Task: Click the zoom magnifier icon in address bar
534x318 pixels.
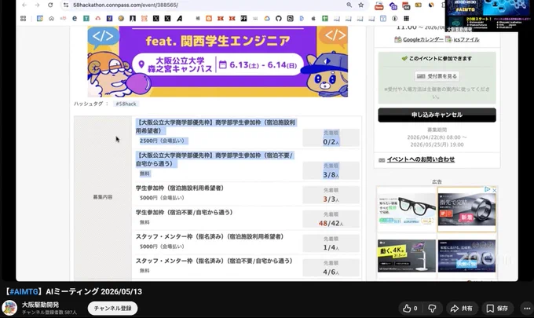Action: click(349, 5)
